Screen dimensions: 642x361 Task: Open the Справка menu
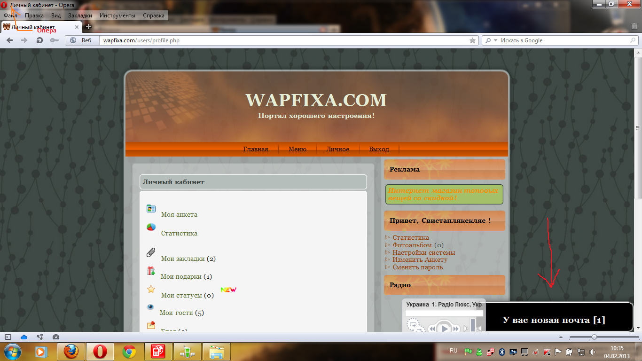(x=154, y=16)
